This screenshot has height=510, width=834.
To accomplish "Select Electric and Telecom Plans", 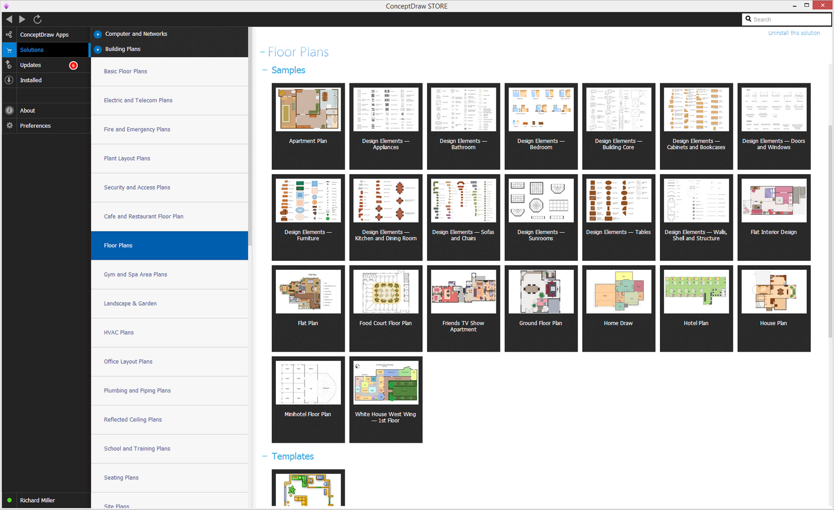I will [170, 101].
